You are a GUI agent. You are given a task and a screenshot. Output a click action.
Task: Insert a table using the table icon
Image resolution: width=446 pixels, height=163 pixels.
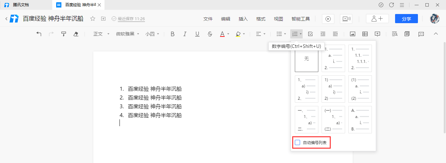point(365,34)
